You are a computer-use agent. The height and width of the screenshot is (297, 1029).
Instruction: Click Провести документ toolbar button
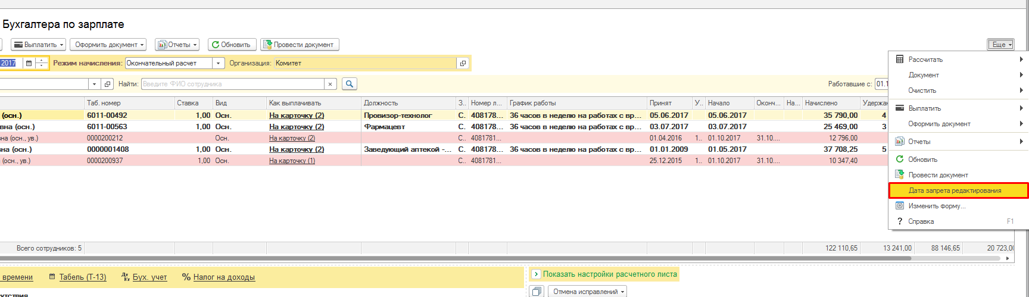(x=300, y=45)
